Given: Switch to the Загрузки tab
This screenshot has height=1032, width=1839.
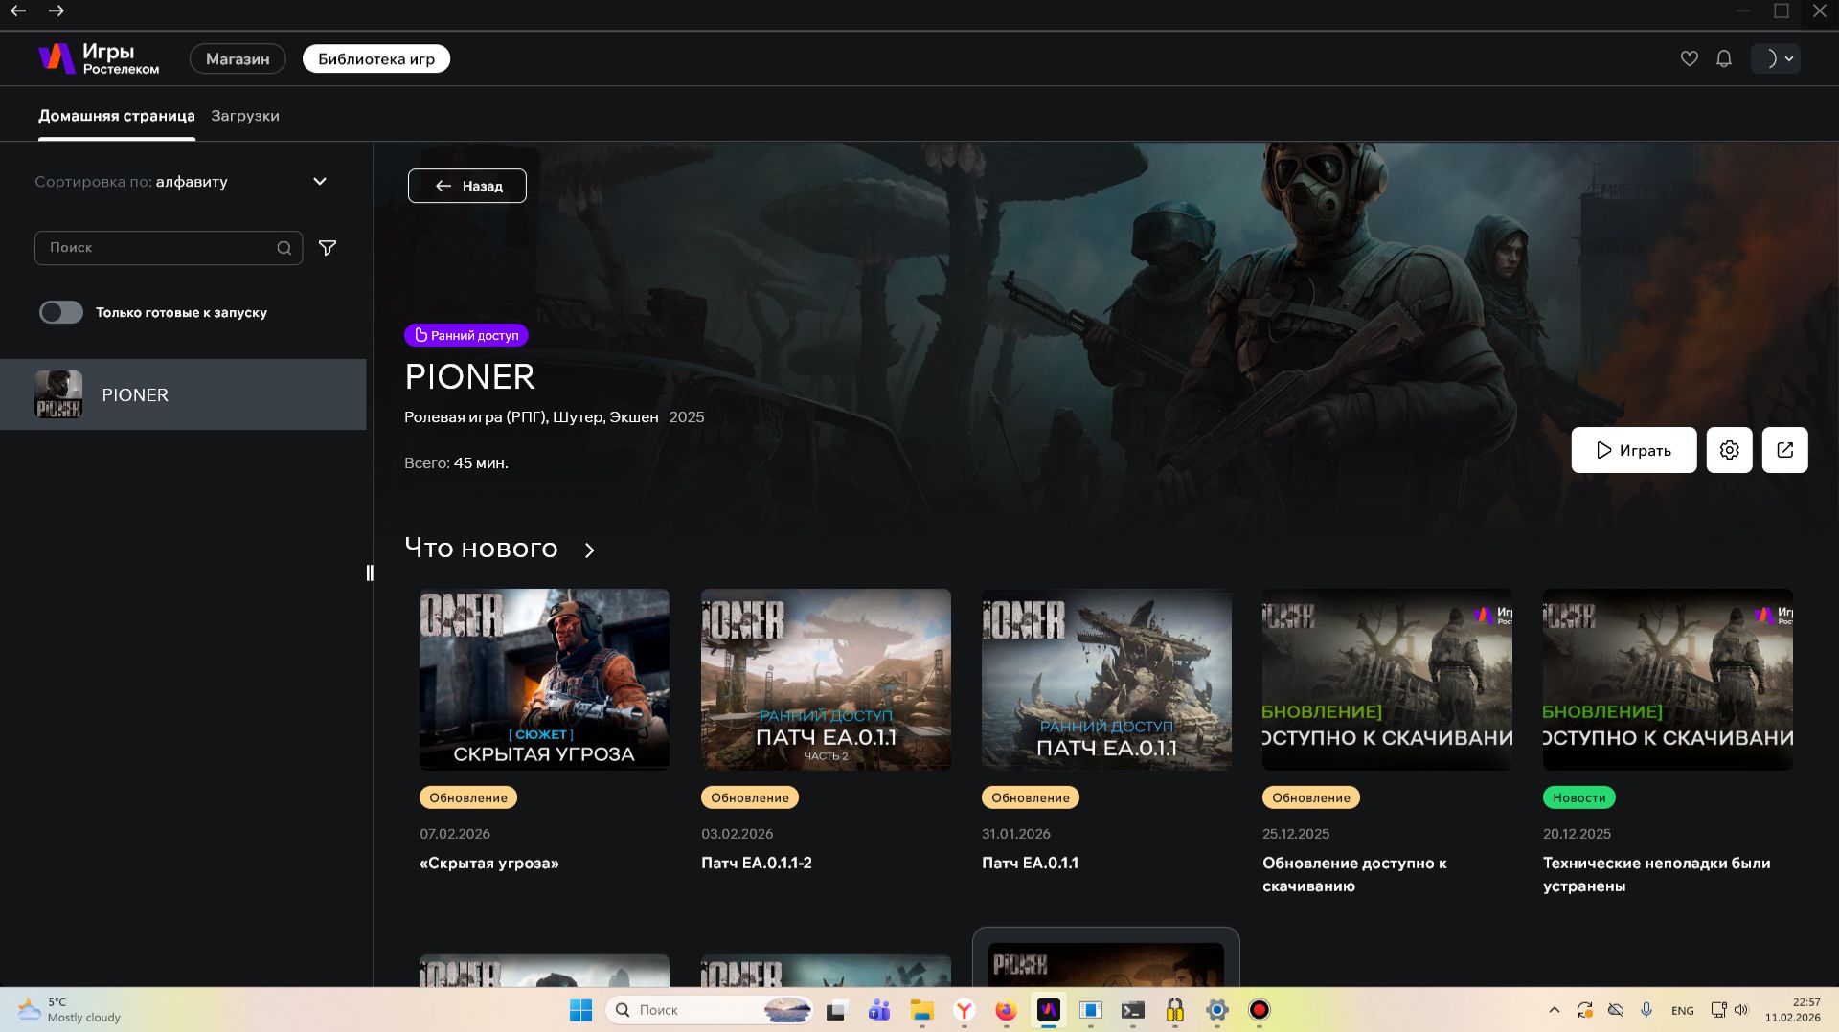Looking at the screenshot, I should point(245,116).
